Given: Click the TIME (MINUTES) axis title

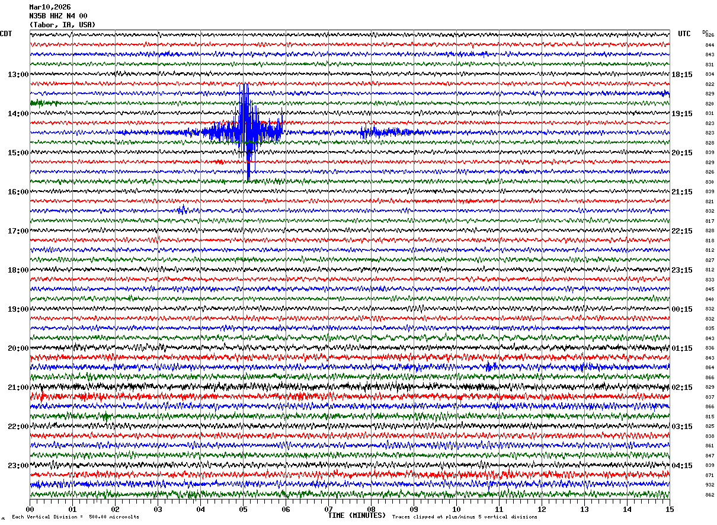Looking at the screenshot, I should pyautogui.click(x=357, y=516).
